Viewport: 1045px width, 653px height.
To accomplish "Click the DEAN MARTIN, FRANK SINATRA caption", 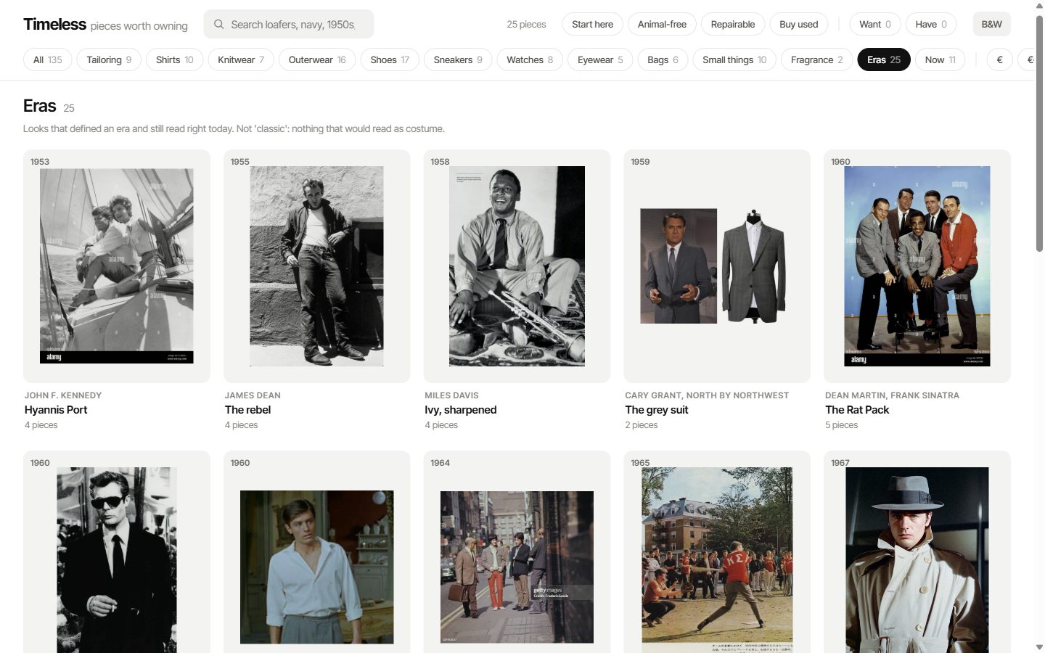I will click(x=892, y=395).
